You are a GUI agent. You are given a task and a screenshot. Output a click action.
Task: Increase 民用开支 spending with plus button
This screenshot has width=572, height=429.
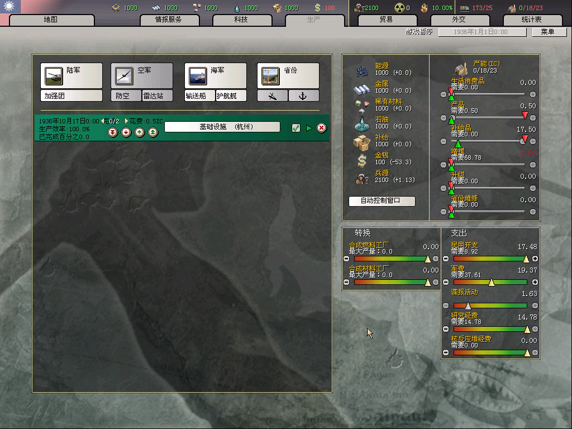(535, 259)
